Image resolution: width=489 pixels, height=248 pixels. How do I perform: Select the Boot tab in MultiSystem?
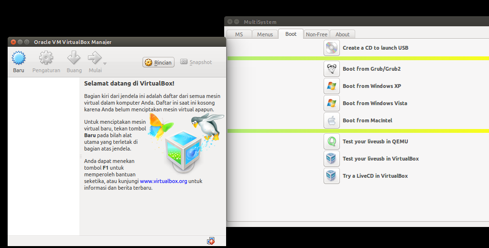291,34
